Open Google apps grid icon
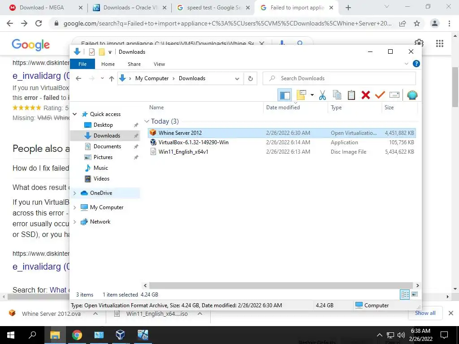 pos(440,43)
